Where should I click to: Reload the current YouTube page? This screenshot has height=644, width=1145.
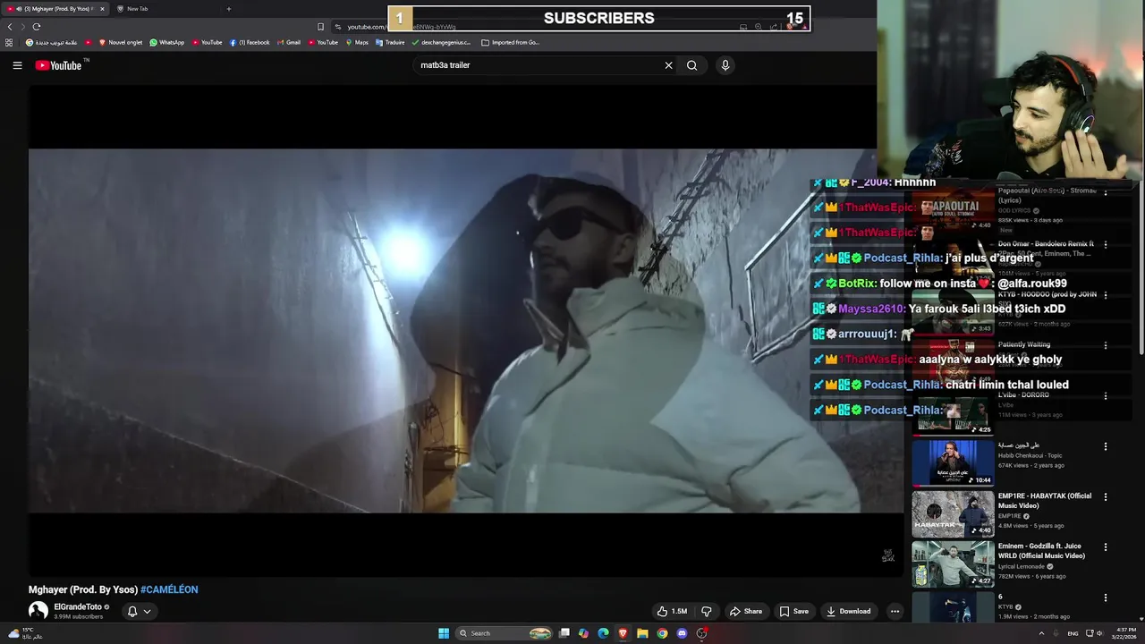coord(37,27)
